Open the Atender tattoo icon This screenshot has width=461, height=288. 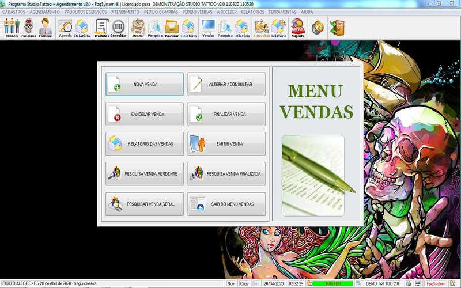coord(138,28)
